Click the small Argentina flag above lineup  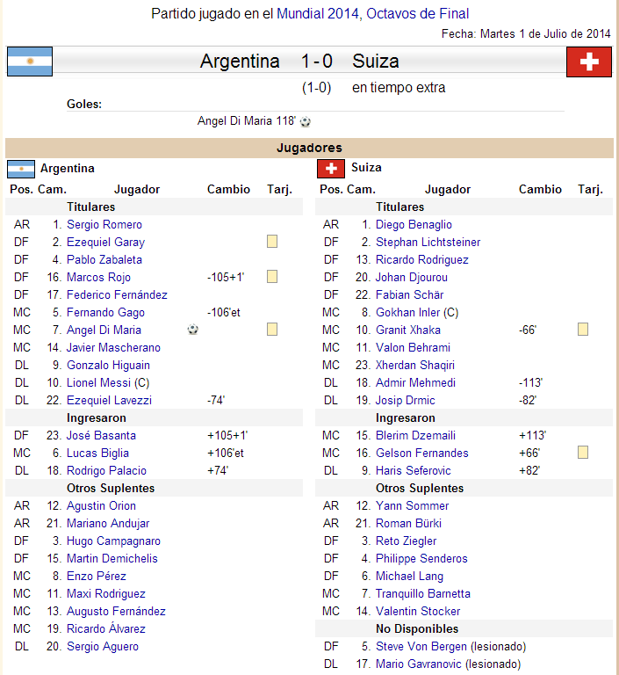(x=21, y=169)
